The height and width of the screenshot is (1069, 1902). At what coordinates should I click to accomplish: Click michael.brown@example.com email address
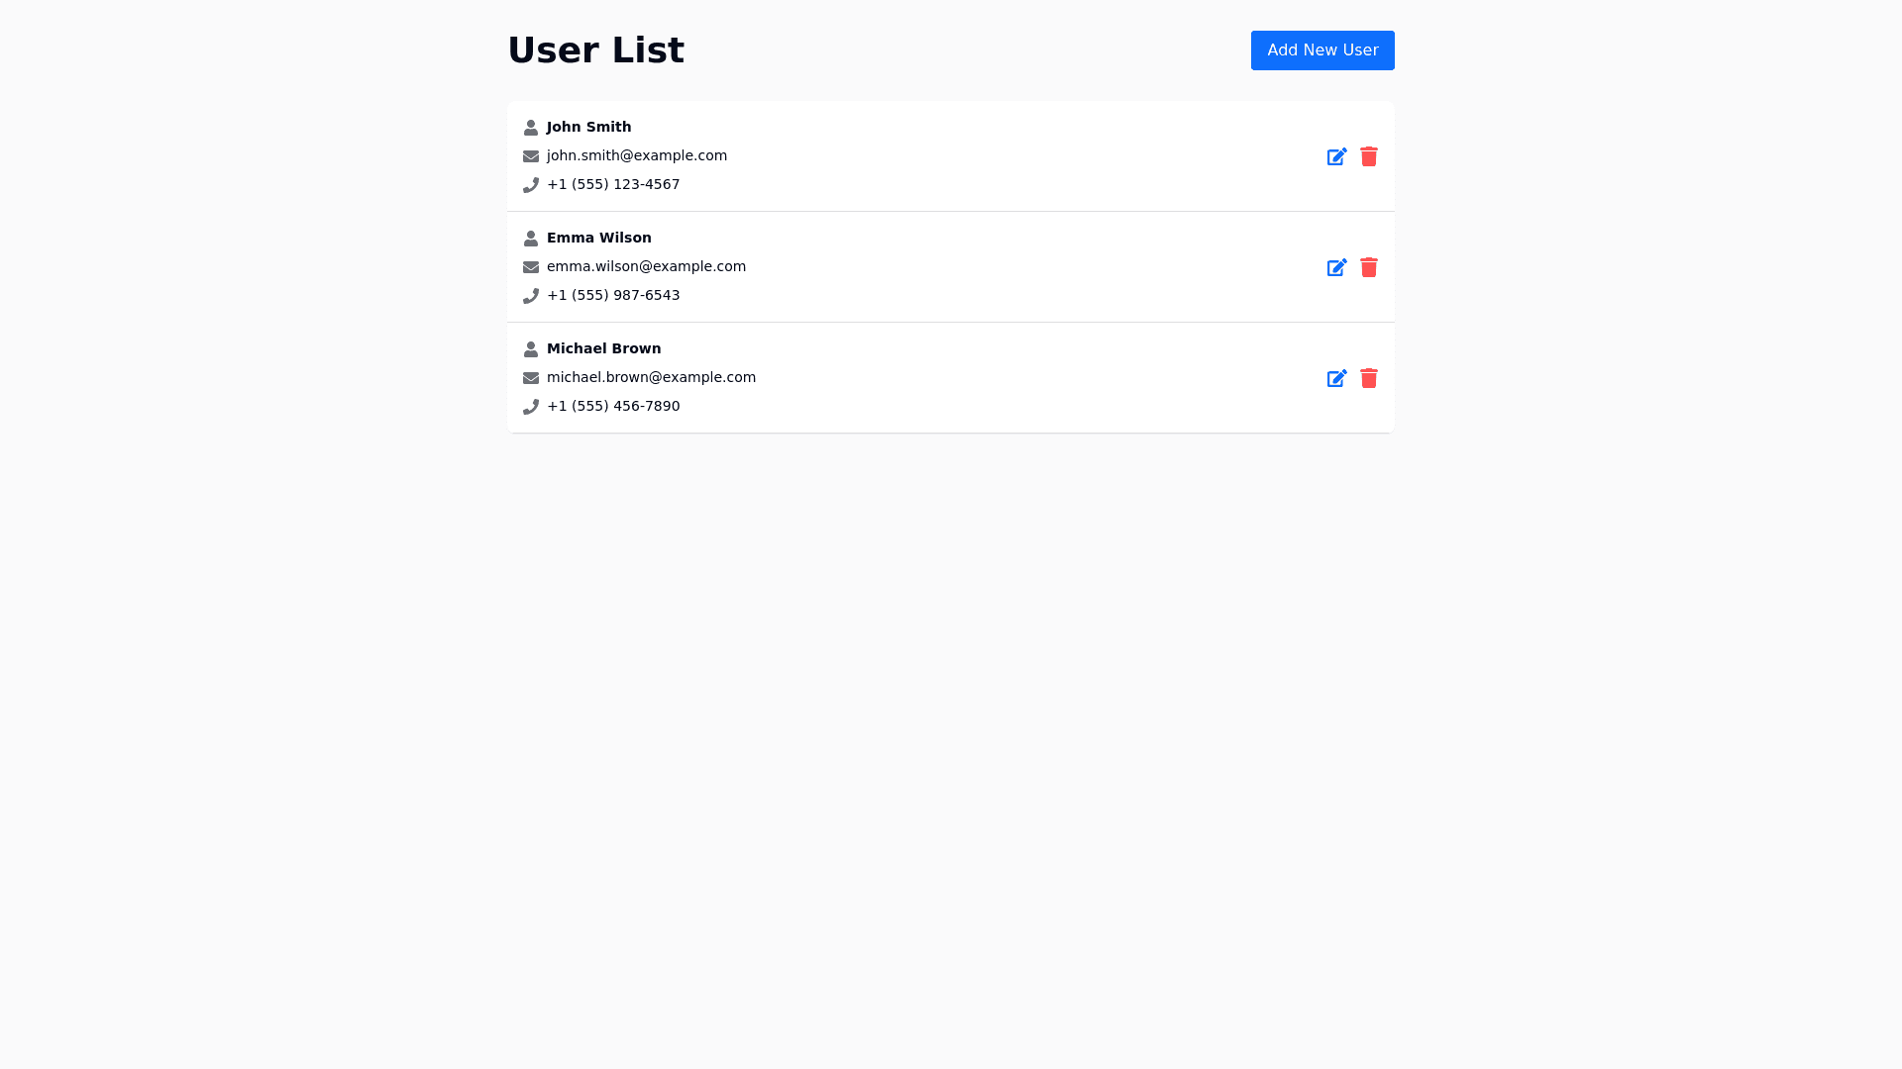click(x=651, y=377)
